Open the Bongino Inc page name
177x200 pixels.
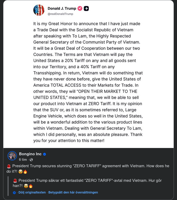pos(30,154)
